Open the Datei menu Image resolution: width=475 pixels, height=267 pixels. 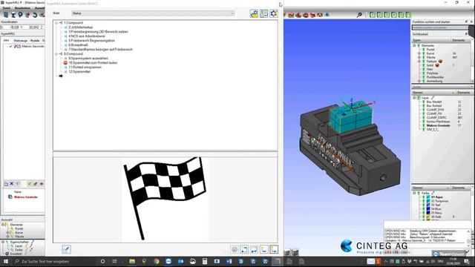(x=7, y=8)
